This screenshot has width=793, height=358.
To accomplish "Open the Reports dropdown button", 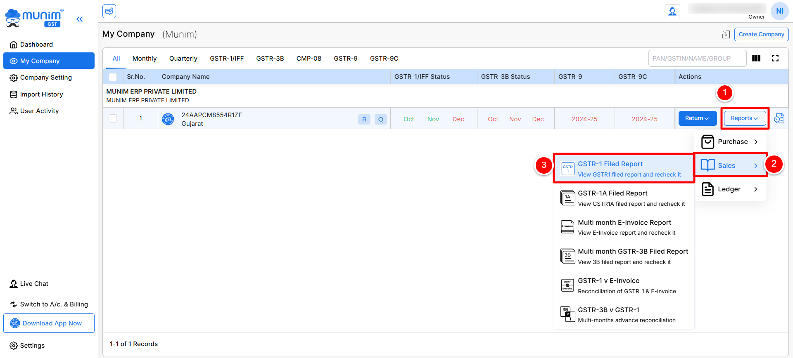I will (x=744, y=118).
